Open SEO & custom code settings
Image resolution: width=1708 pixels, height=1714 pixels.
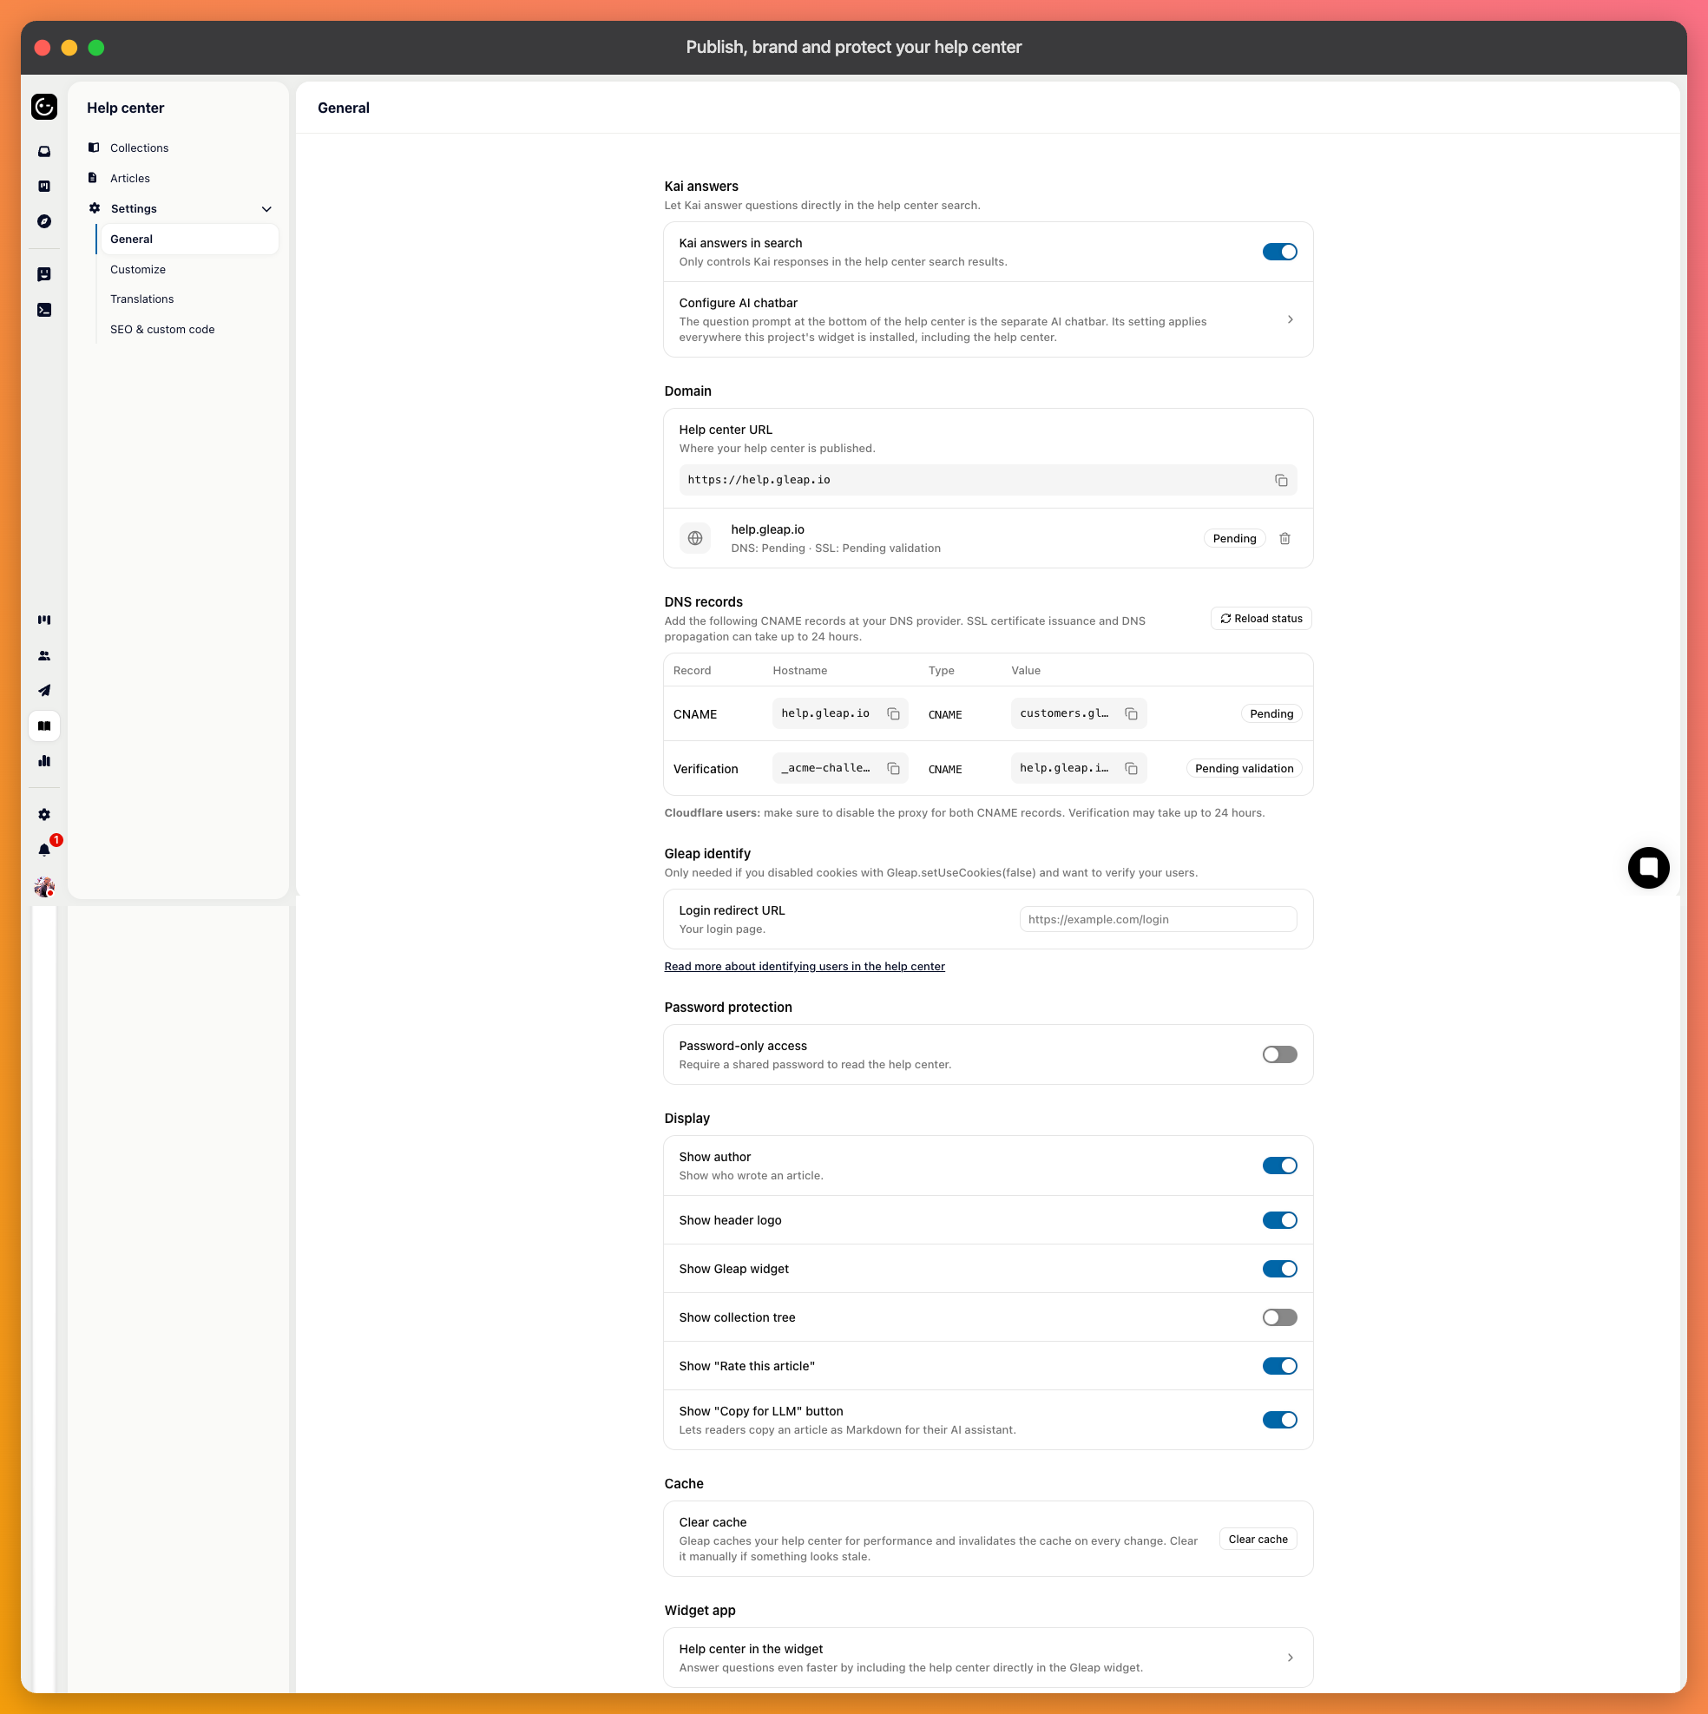[162, 329]
